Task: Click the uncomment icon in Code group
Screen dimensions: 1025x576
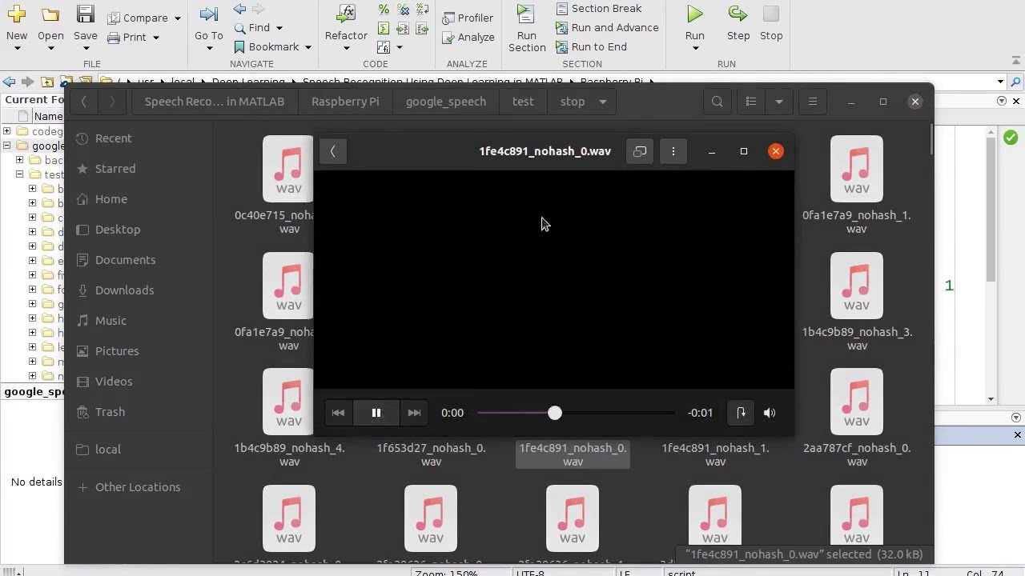Action: click(x=403, y=10)
